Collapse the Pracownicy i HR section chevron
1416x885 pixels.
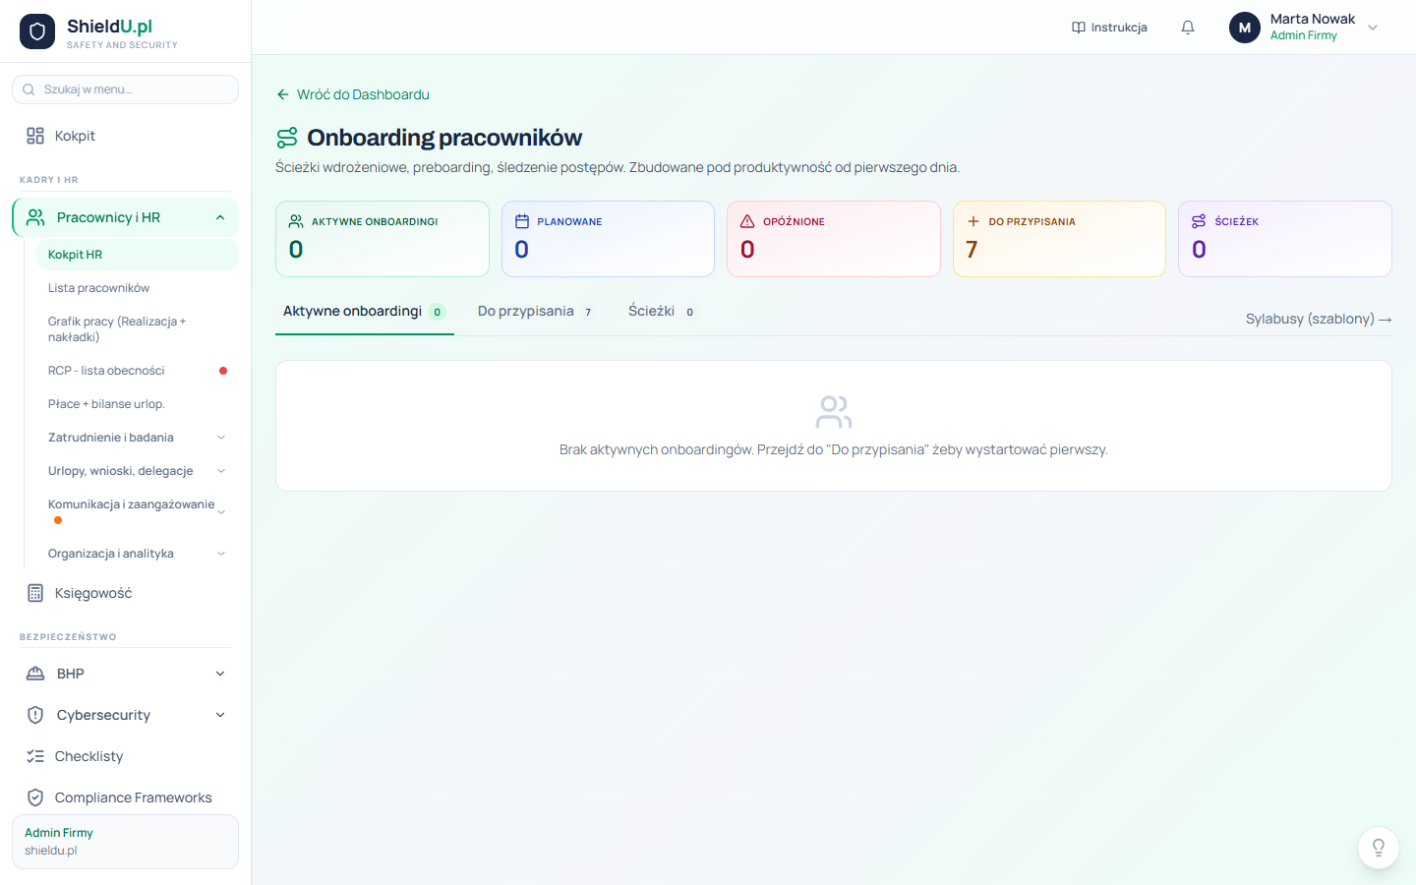[220, 217]
